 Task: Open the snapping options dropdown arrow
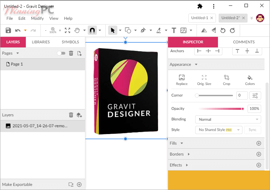[100, 31]
